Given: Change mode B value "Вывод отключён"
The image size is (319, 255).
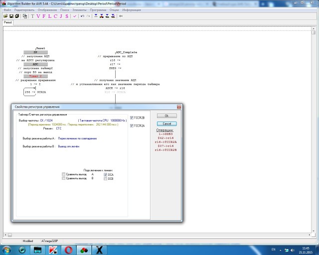Looking at the screenshot, I should (69, 146).
